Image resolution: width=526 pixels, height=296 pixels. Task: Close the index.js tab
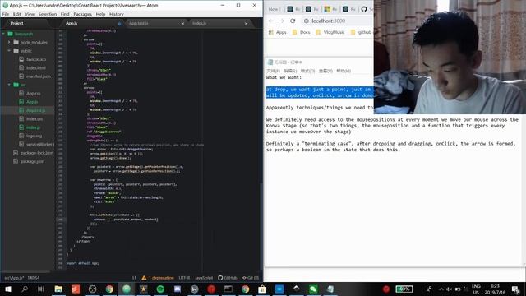tap(246, 24)
